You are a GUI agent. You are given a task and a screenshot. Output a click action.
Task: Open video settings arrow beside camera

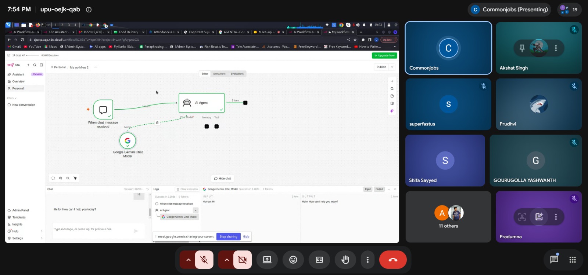pos(226,260)
